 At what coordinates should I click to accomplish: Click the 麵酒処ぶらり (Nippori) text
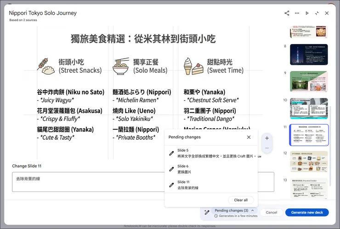[x=142, y=92]
